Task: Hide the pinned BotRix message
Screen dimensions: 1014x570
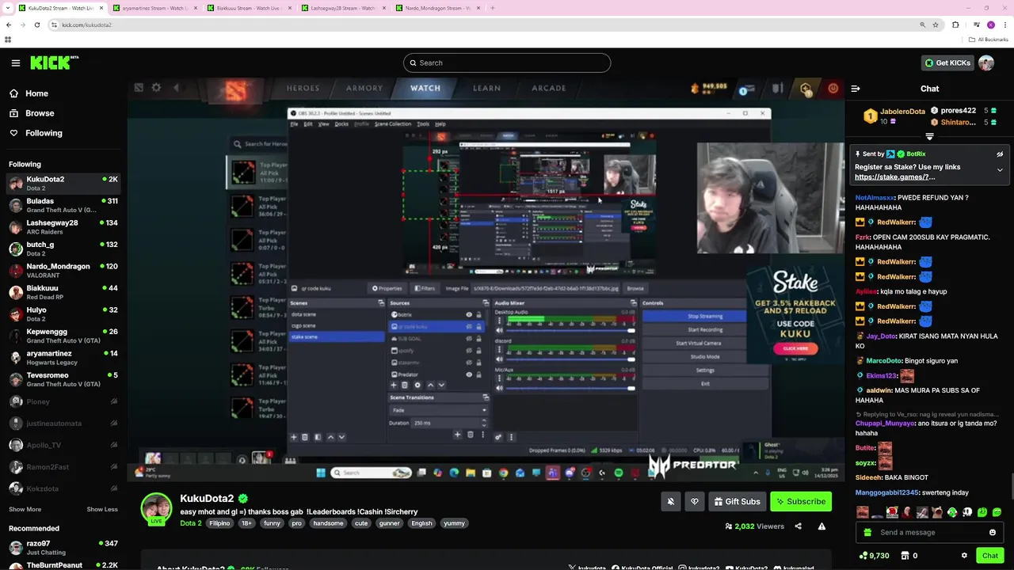Action: click(x=1000, y=154)
